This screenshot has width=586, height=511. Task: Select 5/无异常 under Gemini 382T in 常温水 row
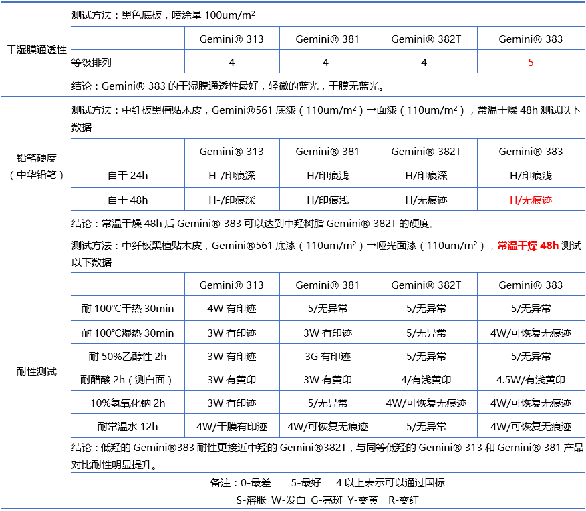(x=426, y=426)
